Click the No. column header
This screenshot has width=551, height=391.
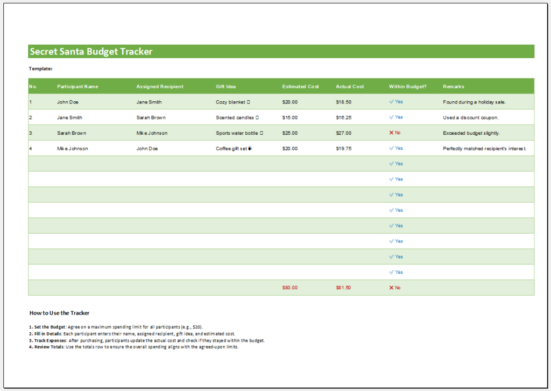(x=33, y=87)
